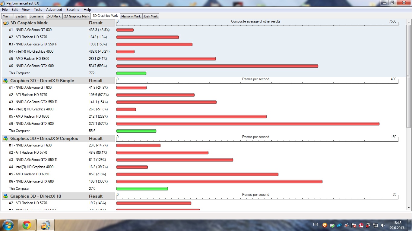Switch to the 2D Graphics Mark tab
The width and height of the screenshot is (412, 231).
(x=77, y=16)
